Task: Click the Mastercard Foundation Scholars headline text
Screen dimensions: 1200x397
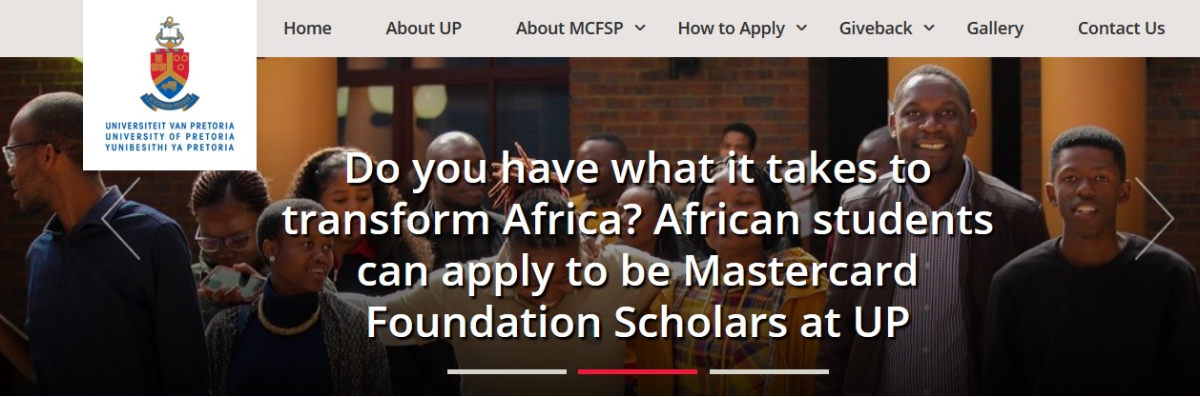Action: coord(637,248)
